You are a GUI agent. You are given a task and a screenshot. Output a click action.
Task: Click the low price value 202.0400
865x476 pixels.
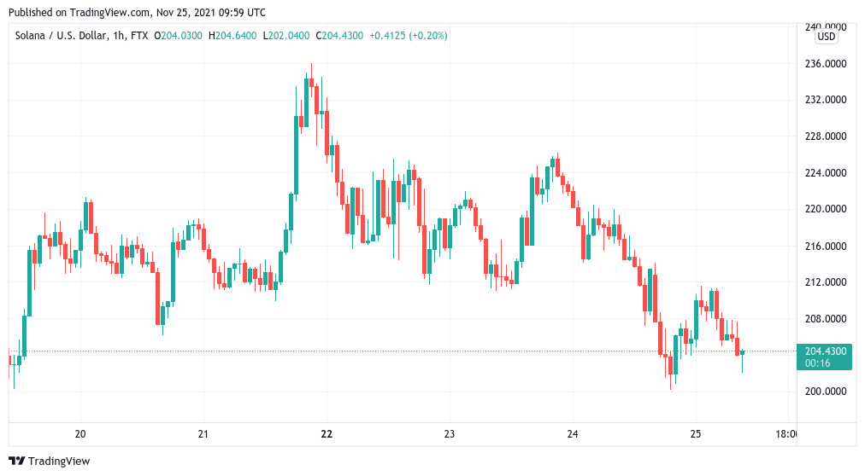coord(289,36)
